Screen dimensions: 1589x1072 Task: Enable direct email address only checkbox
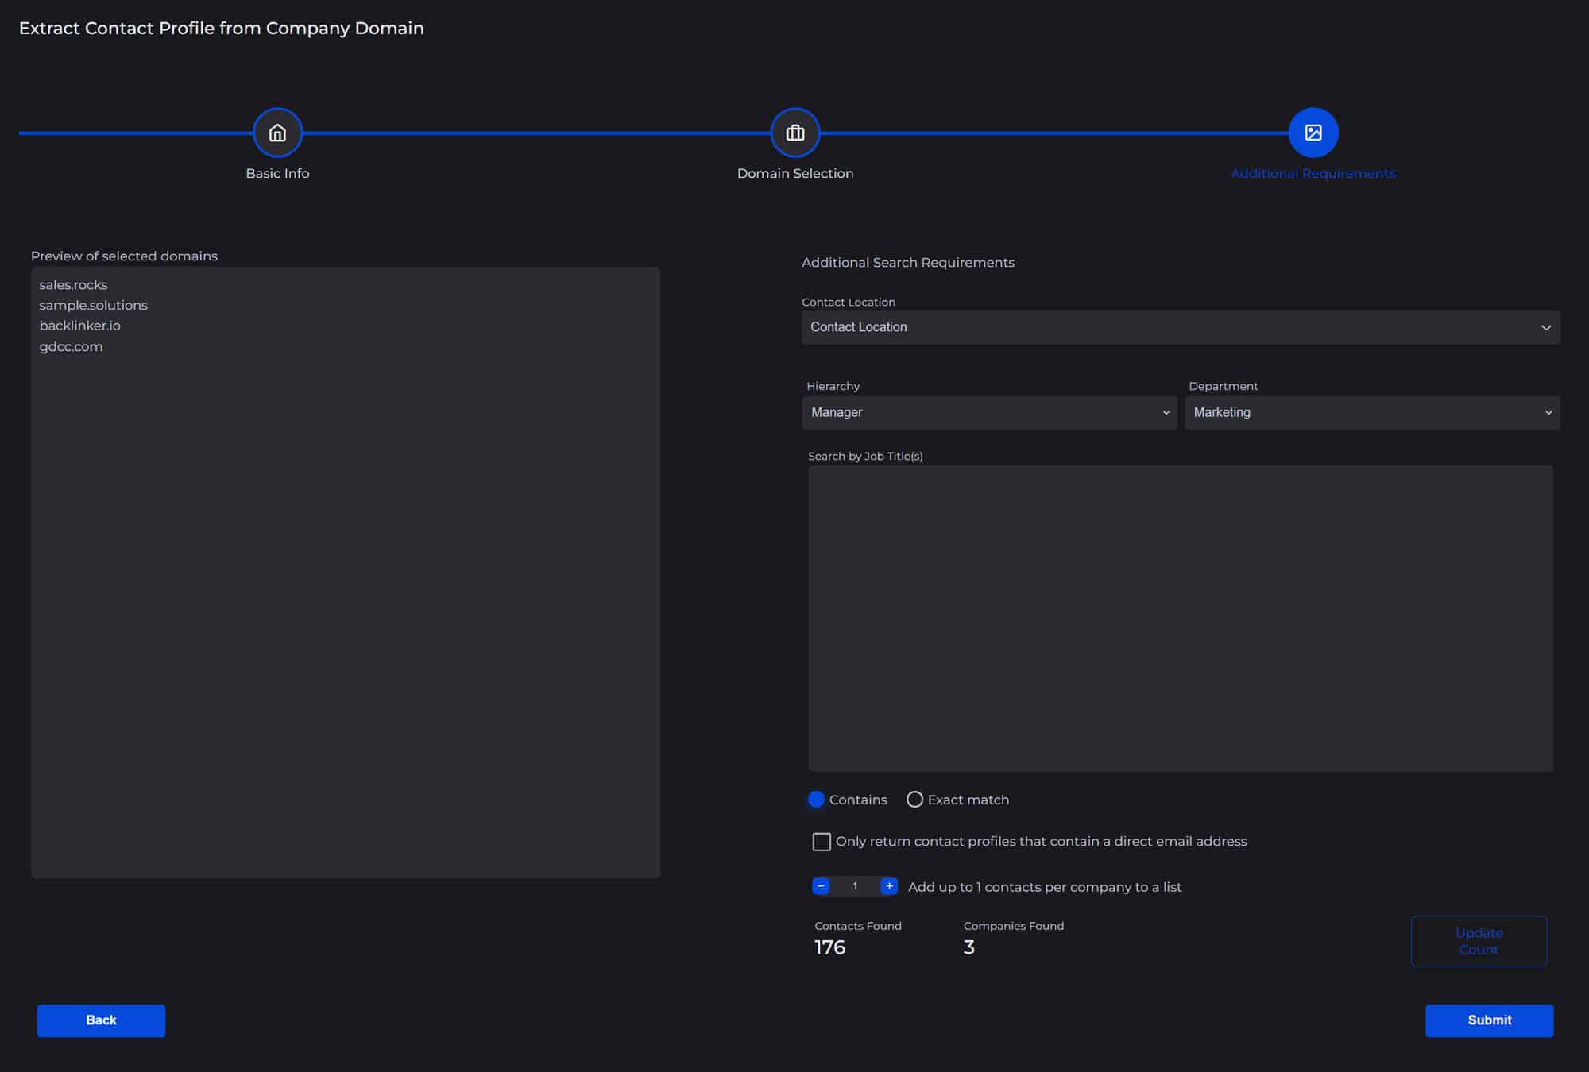[822, 842]
